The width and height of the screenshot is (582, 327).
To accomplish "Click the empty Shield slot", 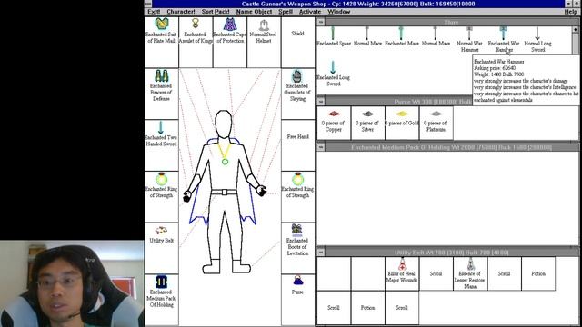I will [297, 42].
